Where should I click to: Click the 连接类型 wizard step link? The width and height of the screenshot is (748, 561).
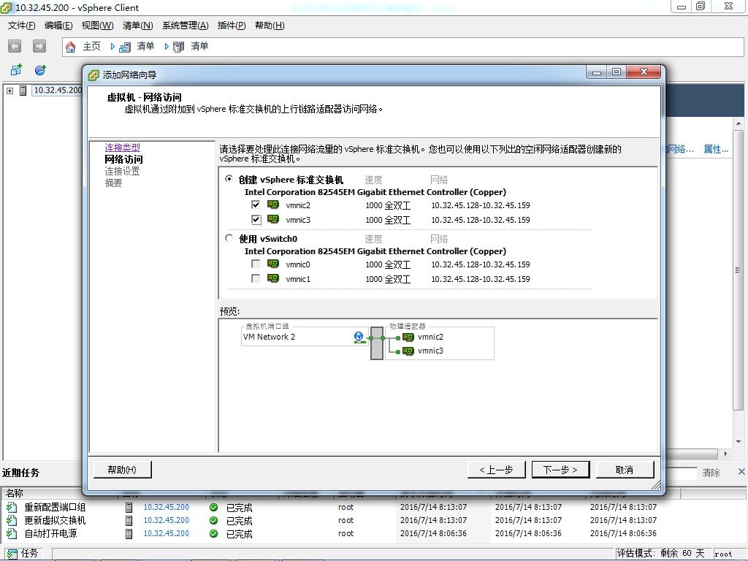tap(122, 148)
